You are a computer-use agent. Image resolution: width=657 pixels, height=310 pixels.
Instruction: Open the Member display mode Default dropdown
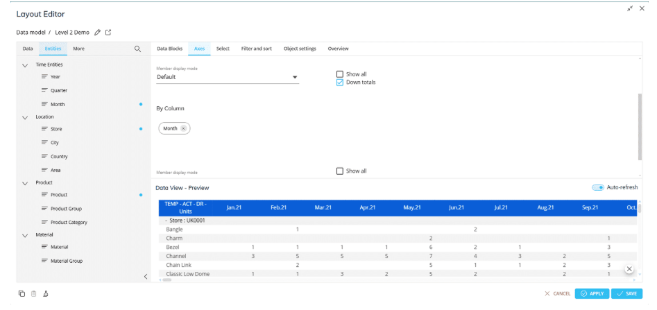point(228,77)
